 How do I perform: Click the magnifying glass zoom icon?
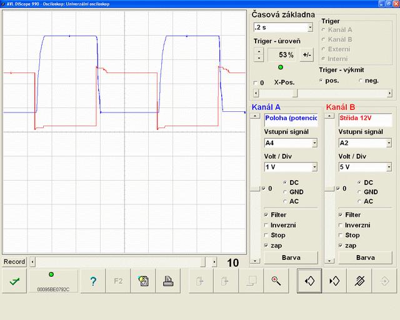276,281
